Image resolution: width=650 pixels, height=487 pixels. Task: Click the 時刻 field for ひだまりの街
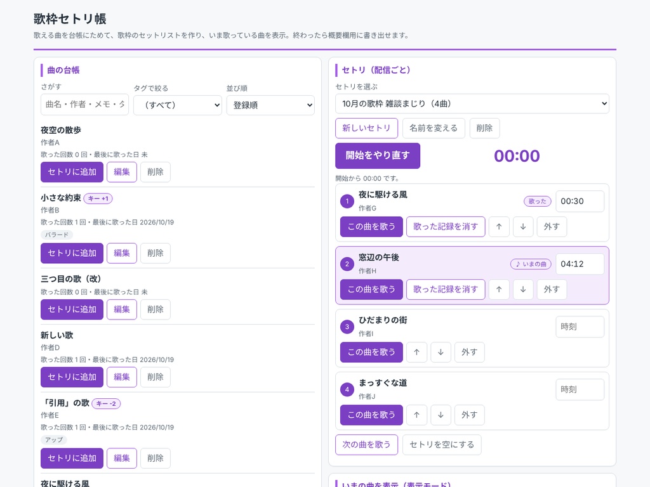tap(580, 327)
